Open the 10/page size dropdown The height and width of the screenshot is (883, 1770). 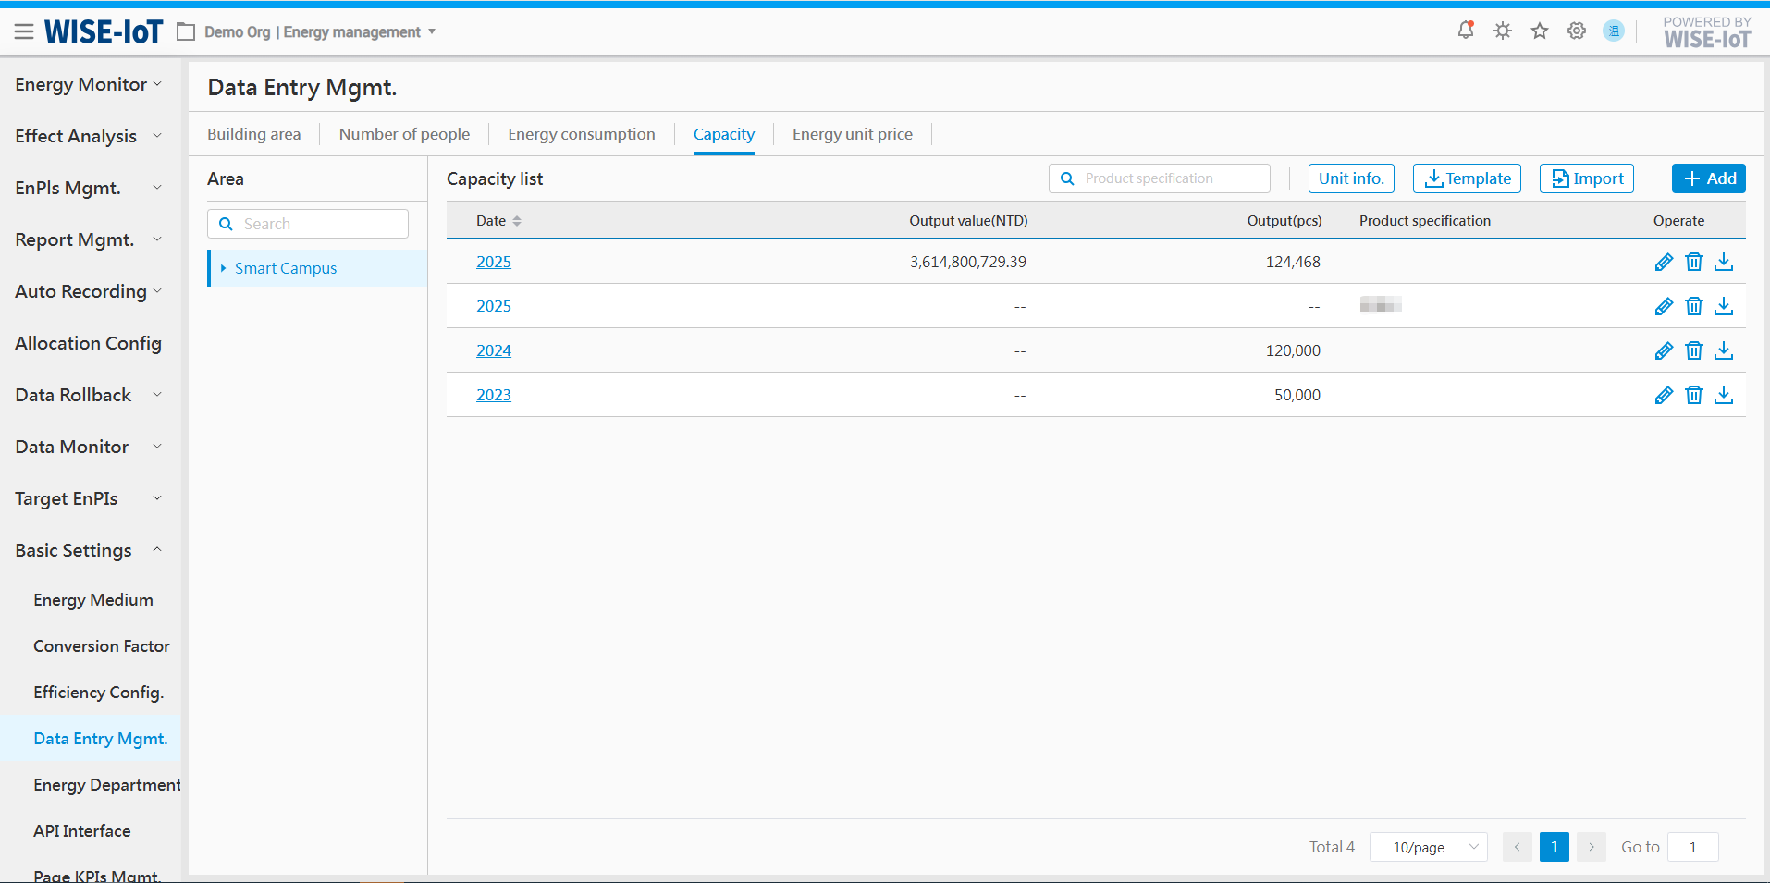tap(1428, 847)
